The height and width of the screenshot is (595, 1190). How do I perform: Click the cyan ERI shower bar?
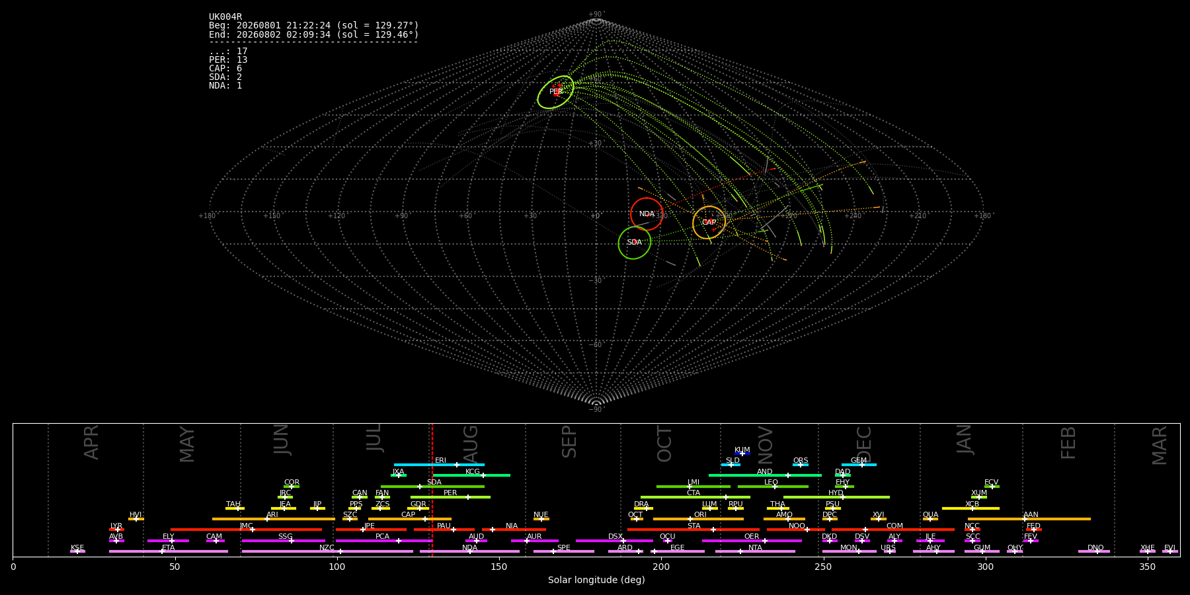point(439,465)
